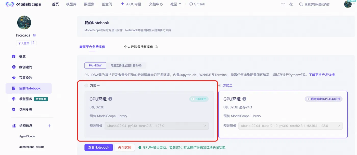This screenshot has width=357, height=155.
Task: Click the 模型服务 cube icon
Action: 14,99
